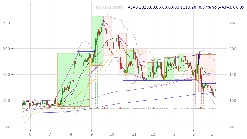Click the 100 label on right y-axis
Viewport: 247px width, 139px height.
tap(233, 100)
